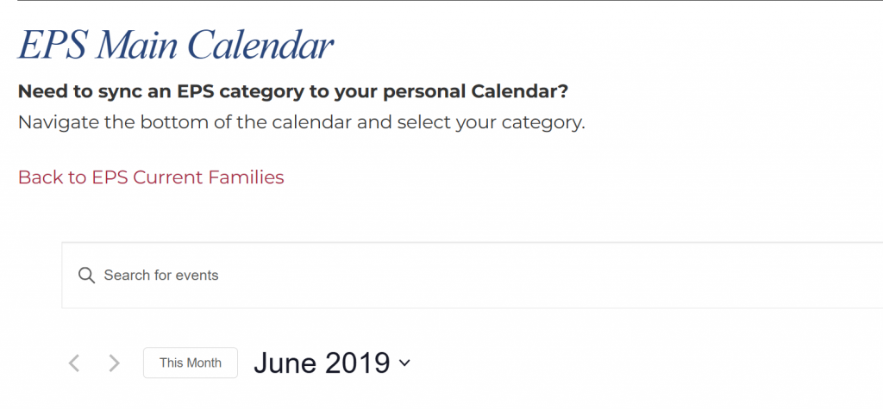
Task: Click the chevron beside June 2019
Action: (405, 363)
